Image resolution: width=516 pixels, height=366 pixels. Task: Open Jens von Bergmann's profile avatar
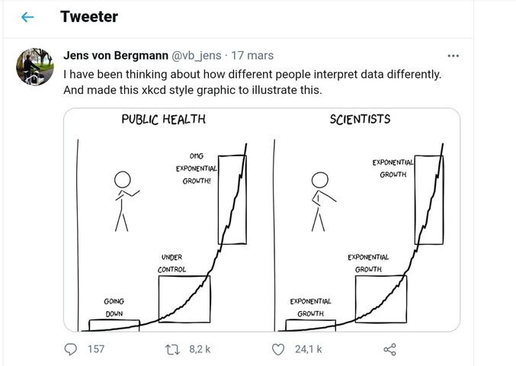(35, 67)
